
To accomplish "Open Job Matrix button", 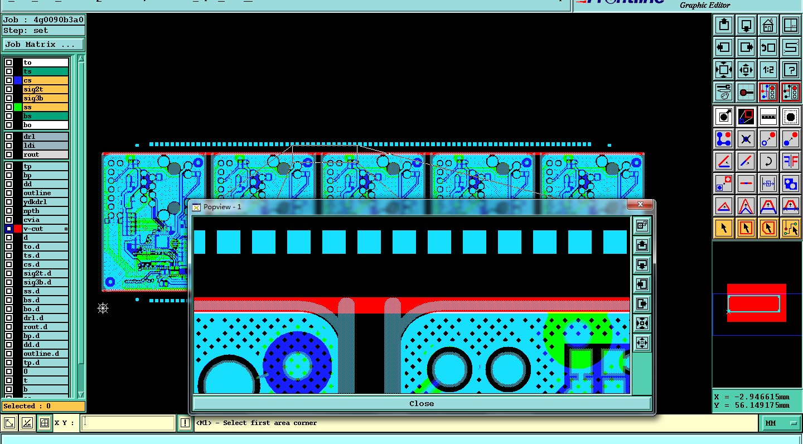I will tap(43, 45).
